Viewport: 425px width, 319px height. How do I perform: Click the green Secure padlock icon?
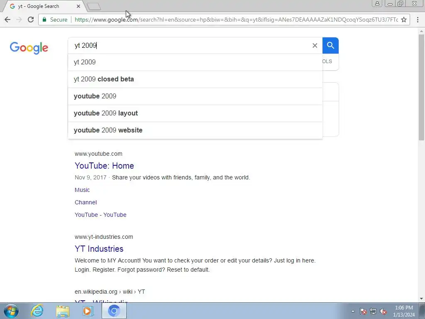(x=44, y=20)
